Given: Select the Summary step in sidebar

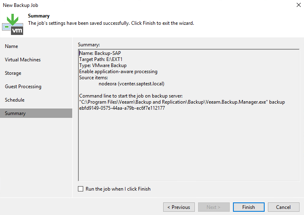Looking at the screenshot, I should coord(15,113).
